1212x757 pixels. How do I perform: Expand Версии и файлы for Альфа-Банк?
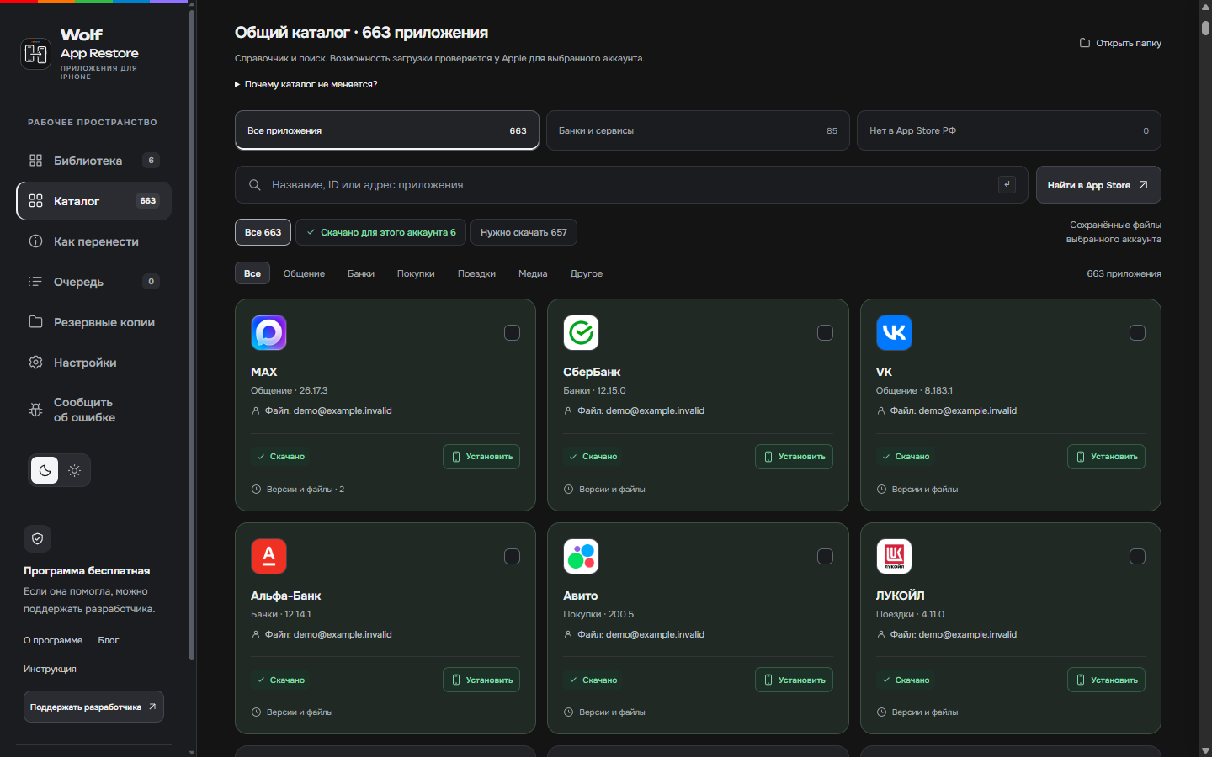click(292, 712)
